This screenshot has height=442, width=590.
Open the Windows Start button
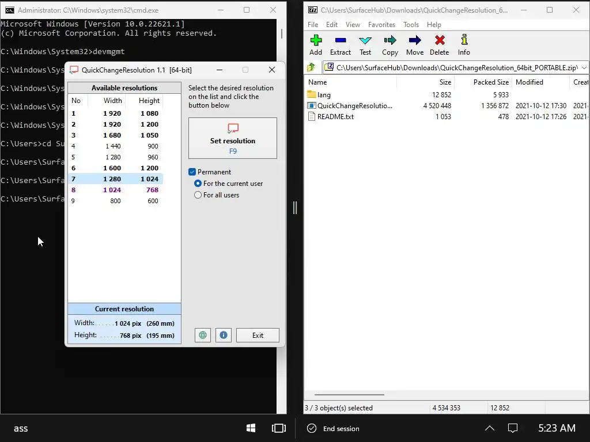click(x=251, y=428)
